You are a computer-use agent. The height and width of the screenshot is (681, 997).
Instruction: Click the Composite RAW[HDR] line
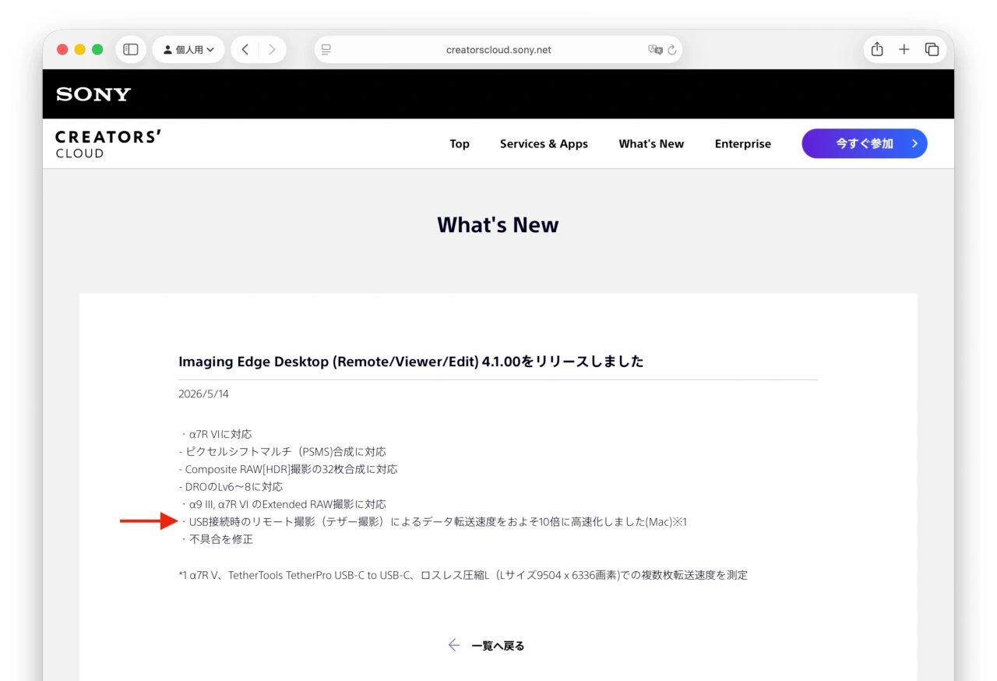(288, 469)
